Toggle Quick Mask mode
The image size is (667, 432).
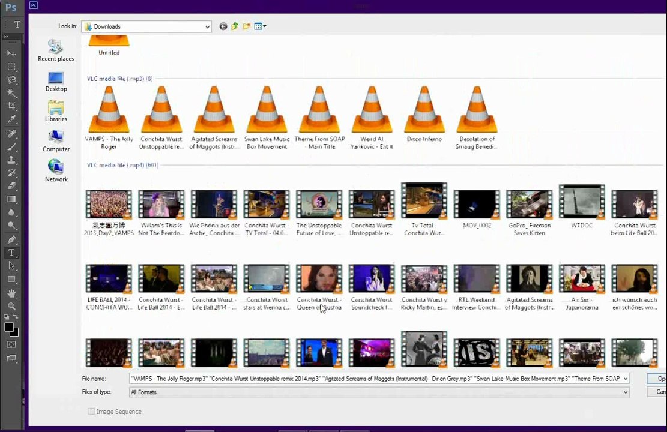tap(11, 344)
